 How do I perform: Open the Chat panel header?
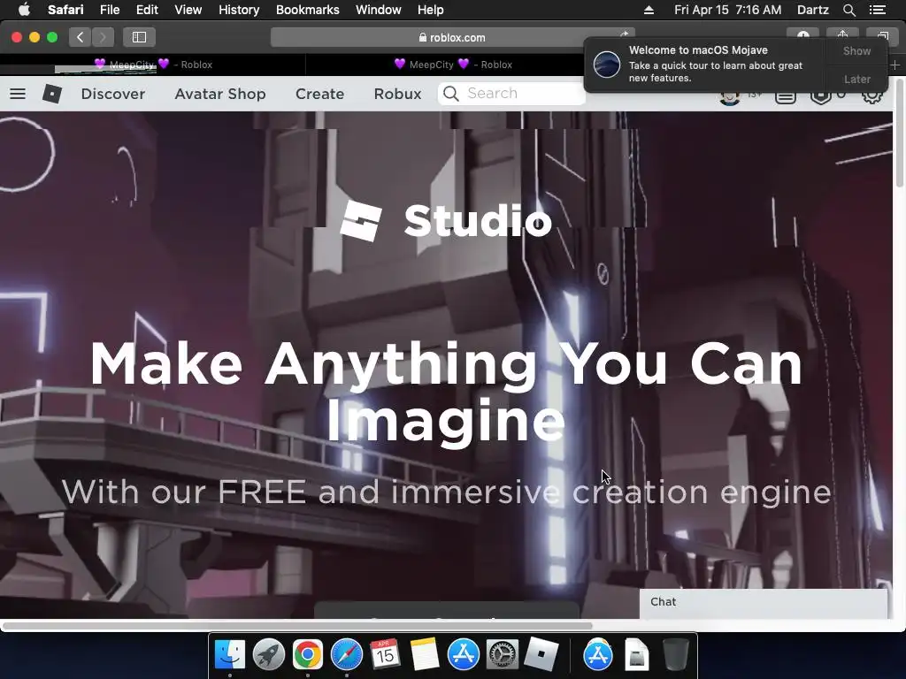764,602
